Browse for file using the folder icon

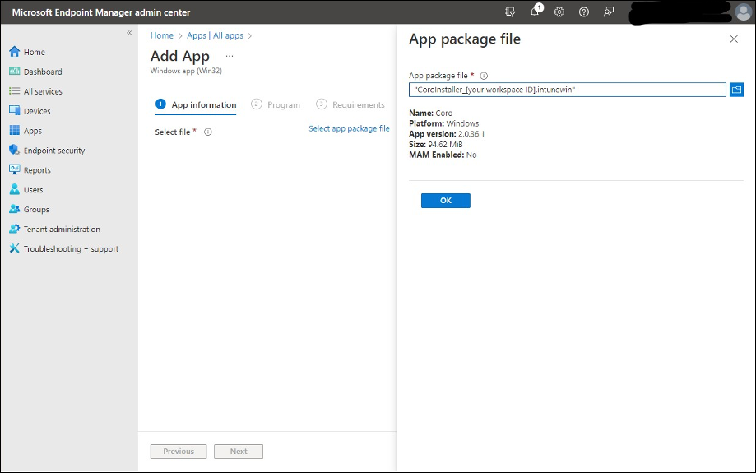[x=736, y=90]
